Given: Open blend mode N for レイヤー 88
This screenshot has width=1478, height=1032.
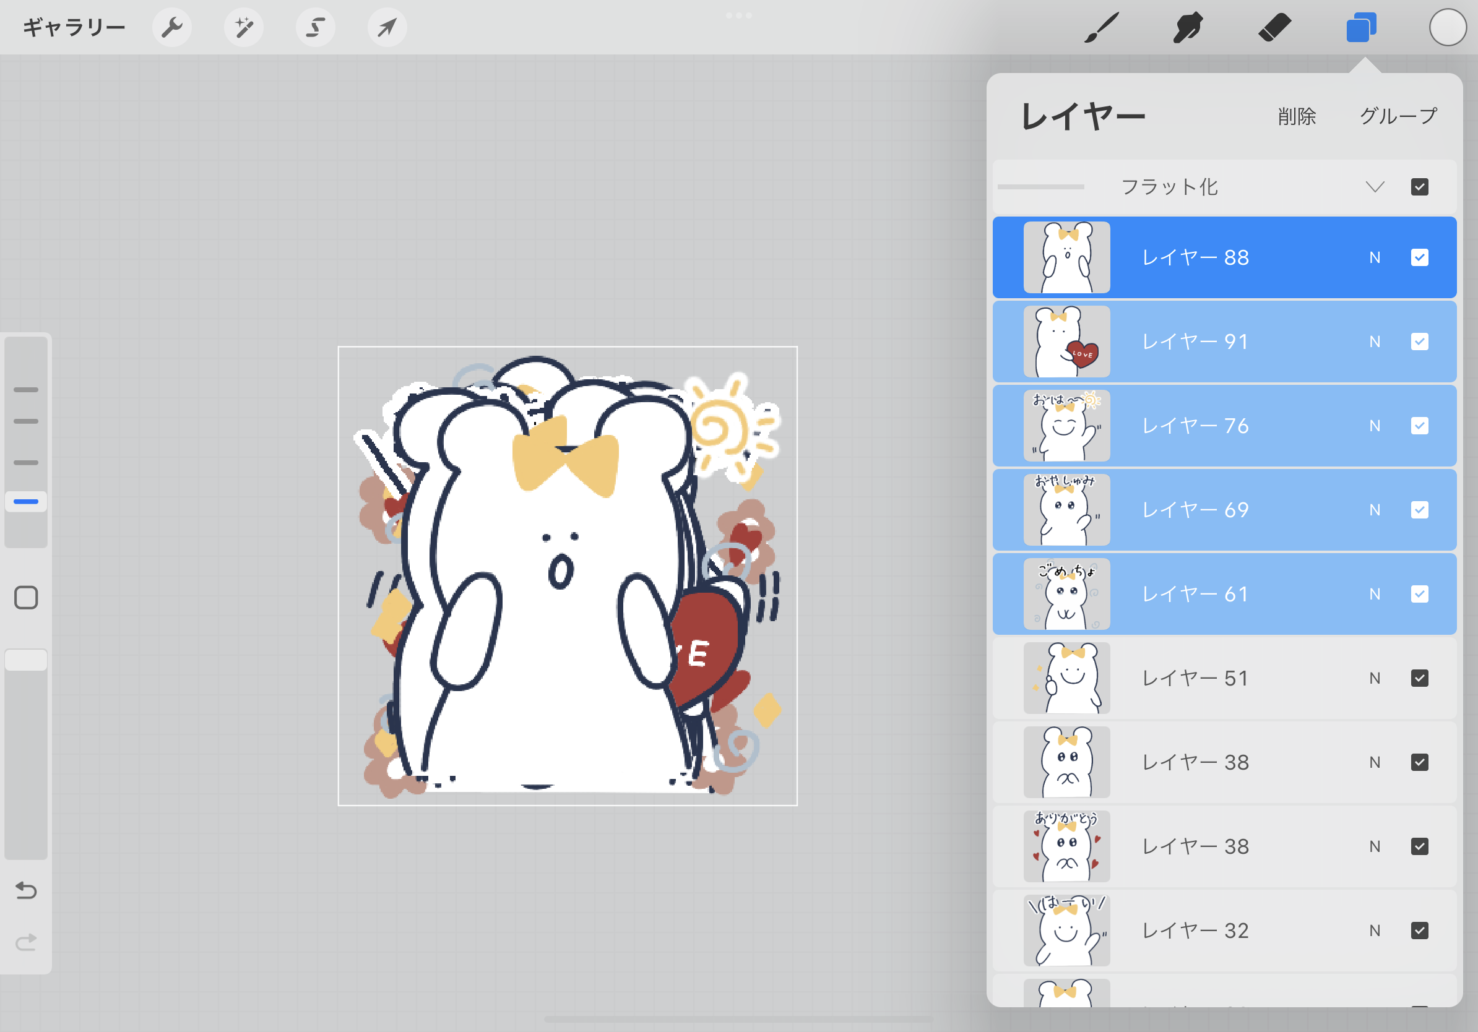Looking at the screenshot, I should [x=1375, y=257].
